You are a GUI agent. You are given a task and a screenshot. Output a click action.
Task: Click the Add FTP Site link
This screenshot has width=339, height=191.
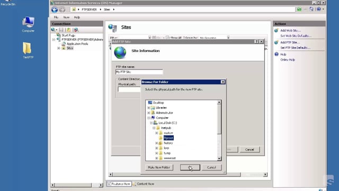point(290,42)
